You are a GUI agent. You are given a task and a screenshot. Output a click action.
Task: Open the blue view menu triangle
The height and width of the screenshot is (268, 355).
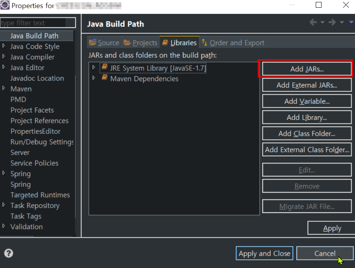pyautogui.click(x=352, y=22)
